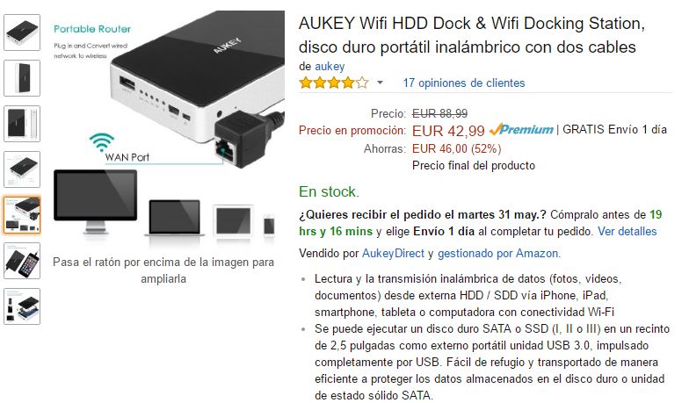Click the EUR 42,99 promotional price
The height and width of the screenshot is (403, 689).
click(x=448, y=131)
